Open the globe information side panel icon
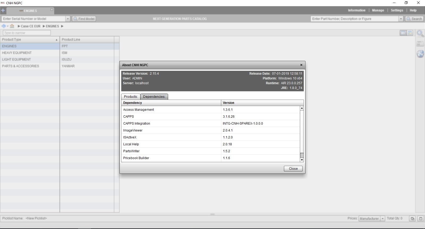 coord(420,54)
